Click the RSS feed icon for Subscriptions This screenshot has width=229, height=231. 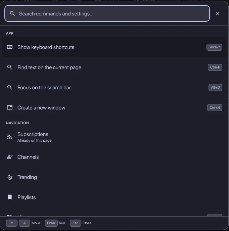coord(10,137)
